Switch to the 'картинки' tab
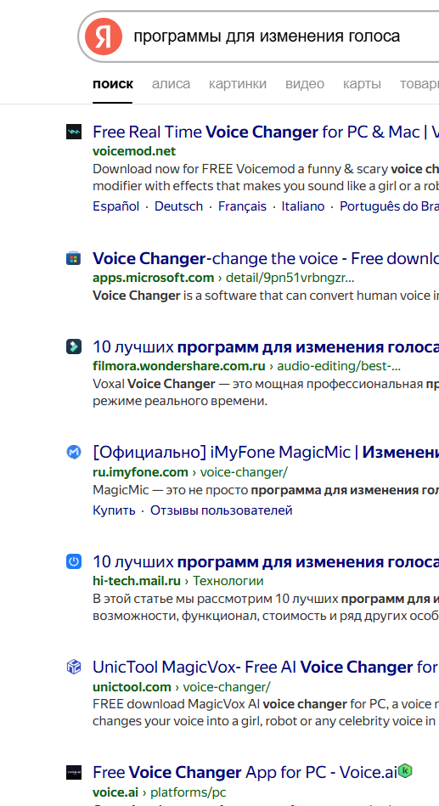Viewport: 439px width, 806px height. click(238, 84)
